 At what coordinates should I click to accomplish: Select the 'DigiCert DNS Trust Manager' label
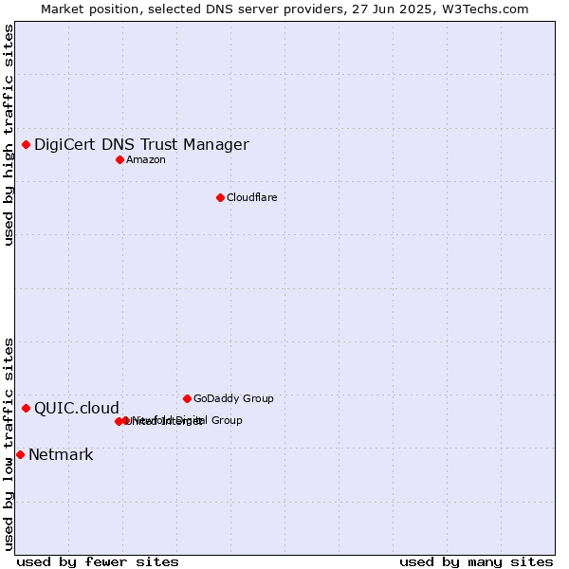click(x=141, y=145)
